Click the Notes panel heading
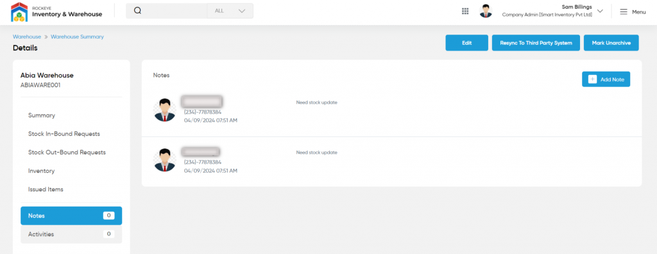 161,75
